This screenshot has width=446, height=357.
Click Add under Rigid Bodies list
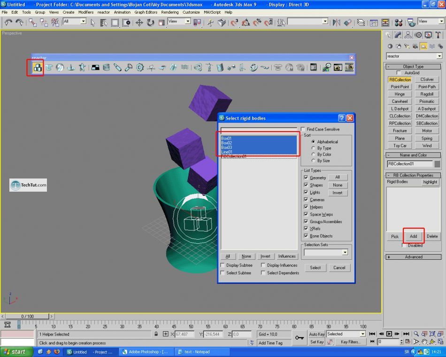pyautogui.click(x=413, y=236)
